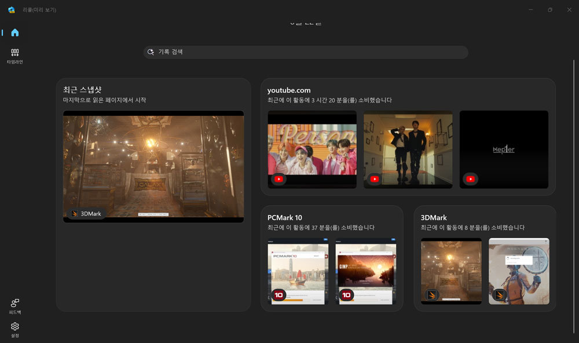Click the 37 분 usage text under PCMark 10

coord(320,228)
